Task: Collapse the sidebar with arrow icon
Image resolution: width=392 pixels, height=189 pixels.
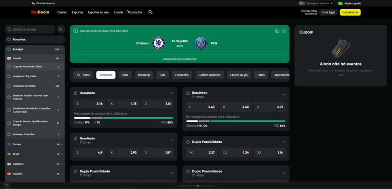Action: (x=61, y=29)
